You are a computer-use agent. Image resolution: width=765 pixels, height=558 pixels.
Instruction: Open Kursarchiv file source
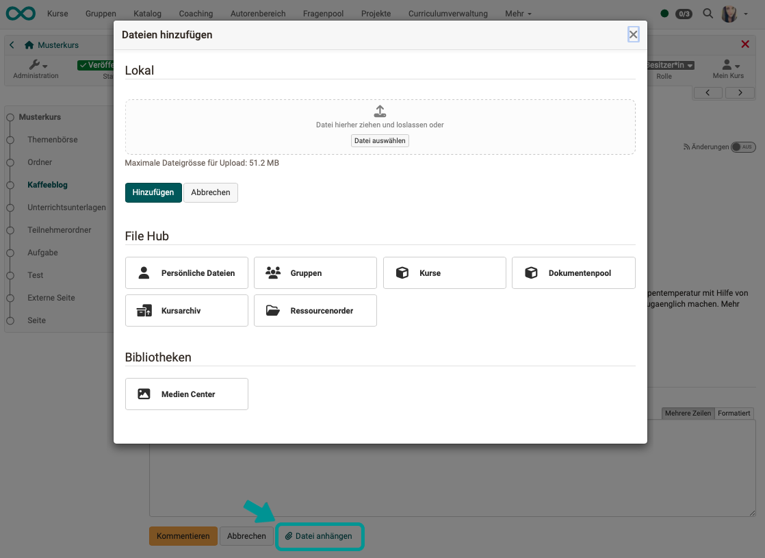coord(186,311)
